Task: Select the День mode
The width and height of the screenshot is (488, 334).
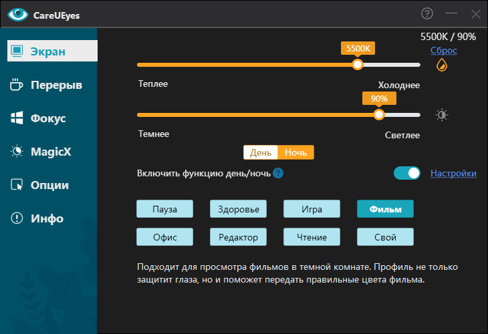Action: [261, 152]
